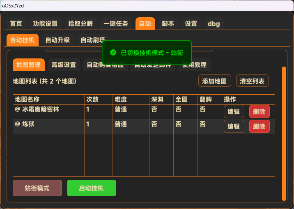
Task: Switch to the dbg tab
Action: (214, 23)
